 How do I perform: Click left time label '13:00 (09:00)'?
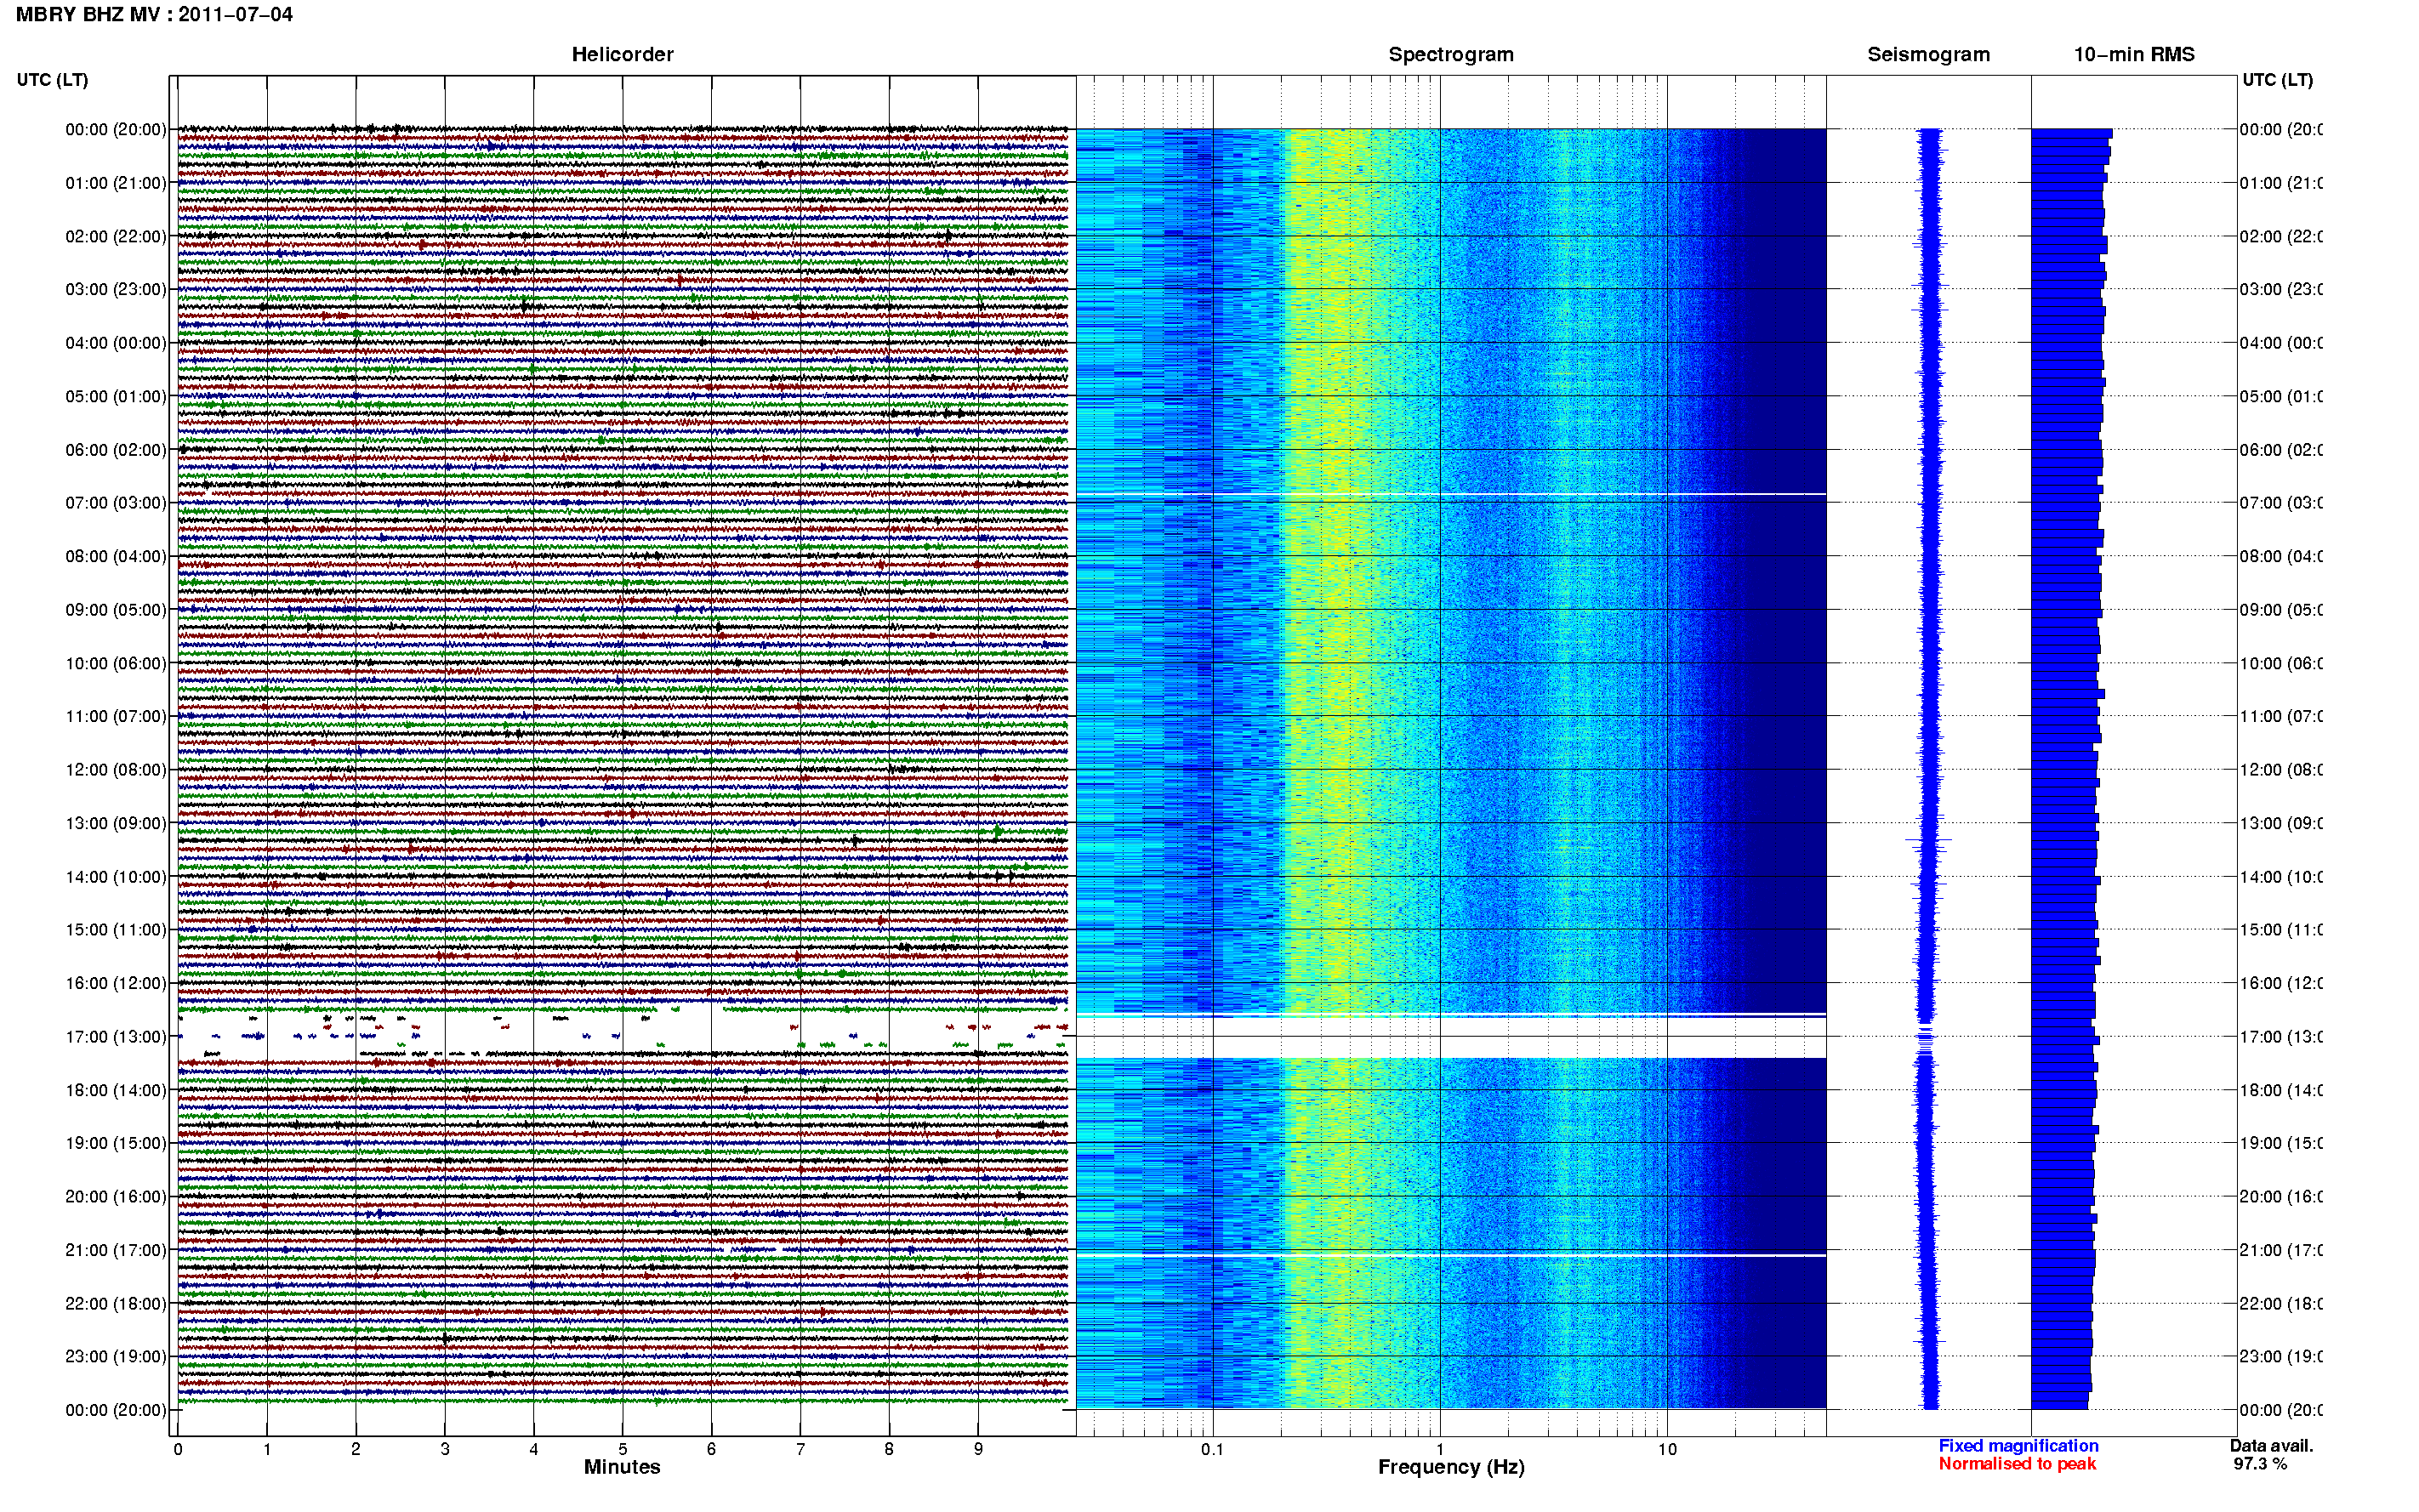116,823
